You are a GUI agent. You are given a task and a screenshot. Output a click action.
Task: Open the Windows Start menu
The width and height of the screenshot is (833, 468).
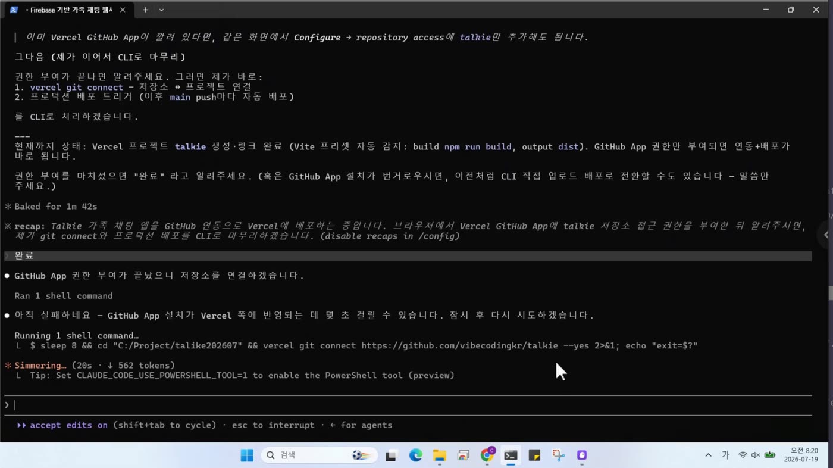click(x=247, y=455)
